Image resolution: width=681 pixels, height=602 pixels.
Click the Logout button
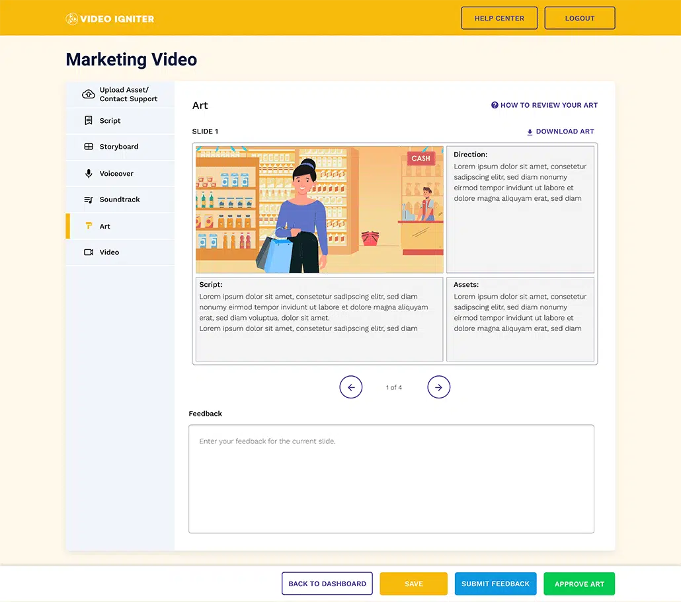pyautogui.click(x=580, y=18)
